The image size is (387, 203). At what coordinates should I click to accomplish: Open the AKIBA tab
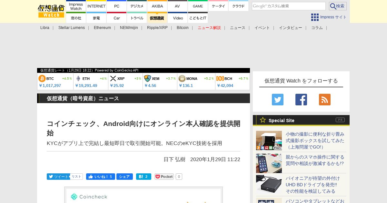pos(157,6)
